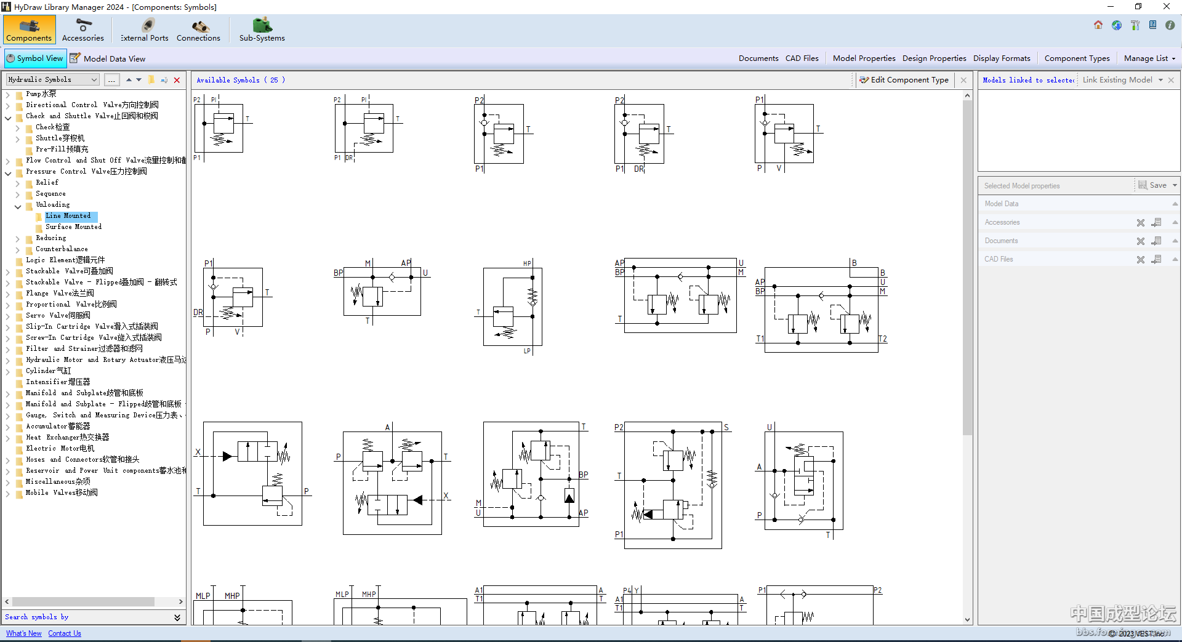This screenshot has width=1182, height=642.
Task: Select the Proportional Valve category
Action: [x=71, y=305]
